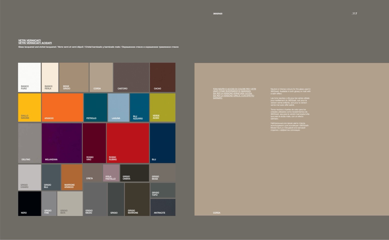This screenshot has height=240, width=389.
Task: Click the 360GRADI header text
Action: 218,14
